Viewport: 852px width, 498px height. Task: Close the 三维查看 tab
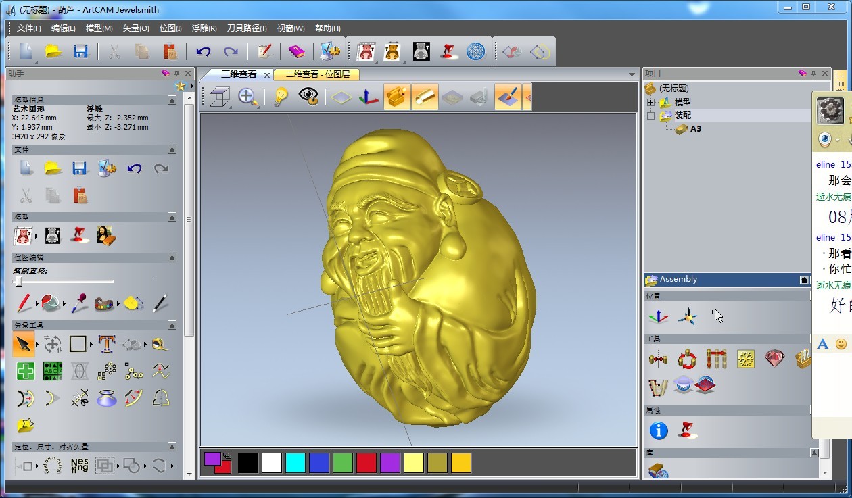(267, 75)
